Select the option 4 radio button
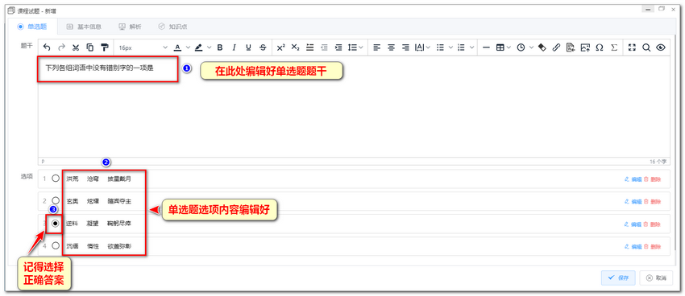Image resolution: width=685 pixels, height=296 pixels. [x=56, y=245]
